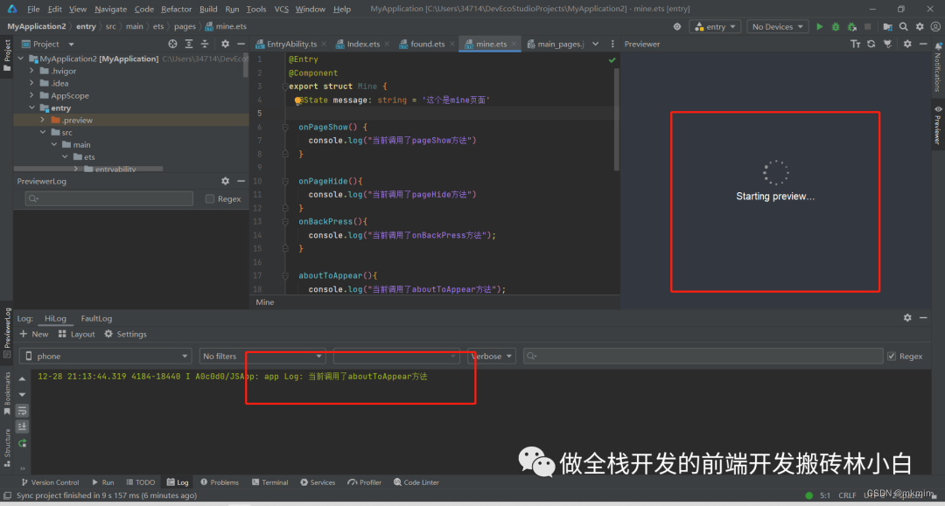Open the entry run configuration dropdown

pyautogui.click(x=716, y=26)
